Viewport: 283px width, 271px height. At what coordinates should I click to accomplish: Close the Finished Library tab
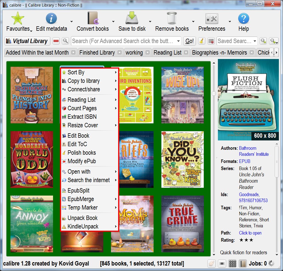pos(120,52)
